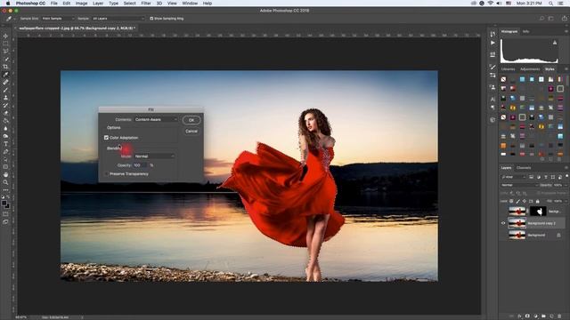The height and width of the screenshot is (320, 570).
Task: Open the Layer menu
Action: coord(98,4)
